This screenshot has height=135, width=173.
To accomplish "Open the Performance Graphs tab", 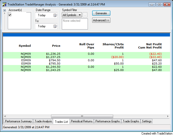I will click(x=108, y=121).
